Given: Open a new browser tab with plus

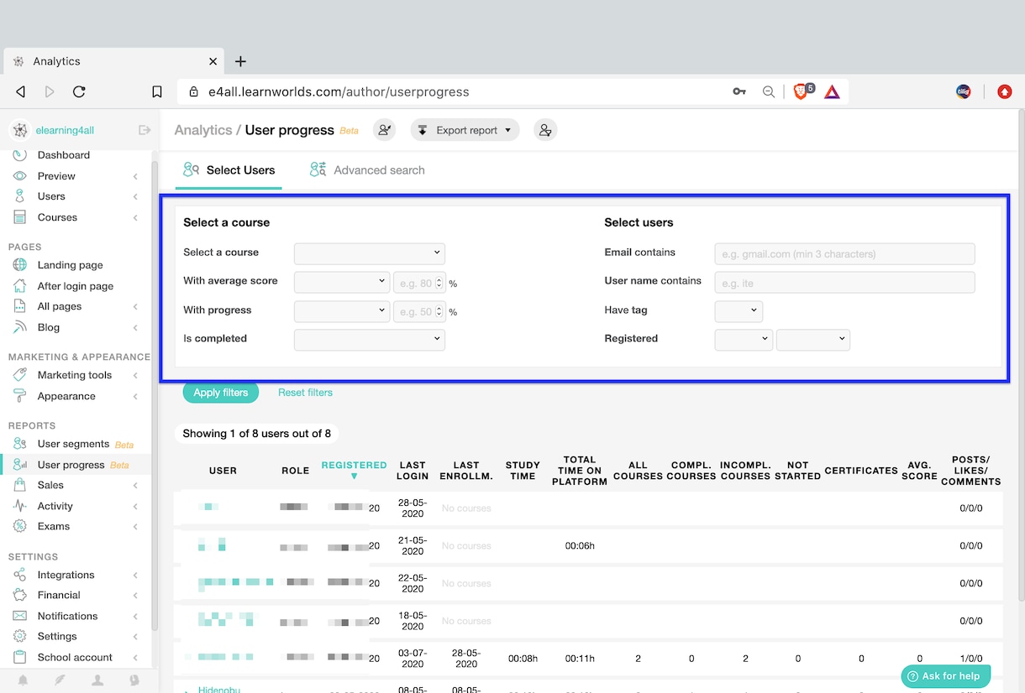Looking at the screenshot, I should 240,61.
